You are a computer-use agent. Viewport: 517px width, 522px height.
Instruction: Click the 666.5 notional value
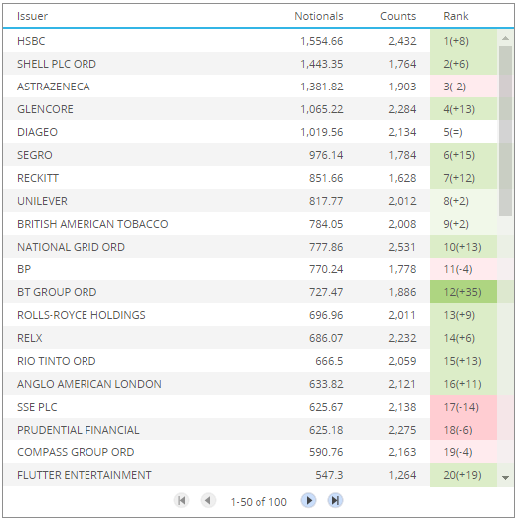329,361
